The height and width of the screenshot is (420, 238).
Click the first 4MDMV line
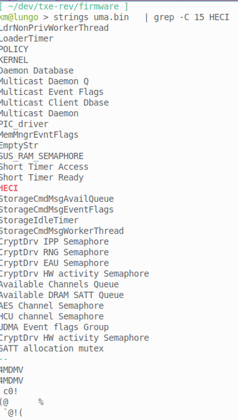click(11, 370)
